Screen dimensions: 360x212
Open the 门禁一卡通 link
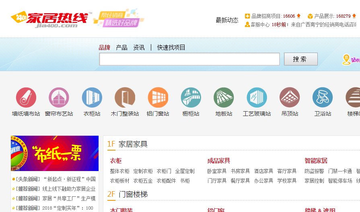pyautogui.click(x=340, y=171)
